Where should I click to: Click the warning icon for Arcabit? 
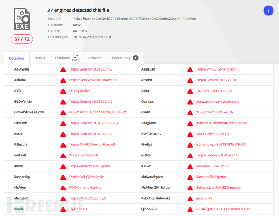190,80
